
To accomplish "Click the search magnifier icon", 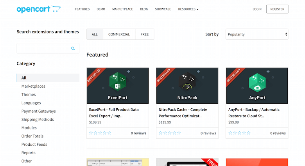I will tap(73, 48).
